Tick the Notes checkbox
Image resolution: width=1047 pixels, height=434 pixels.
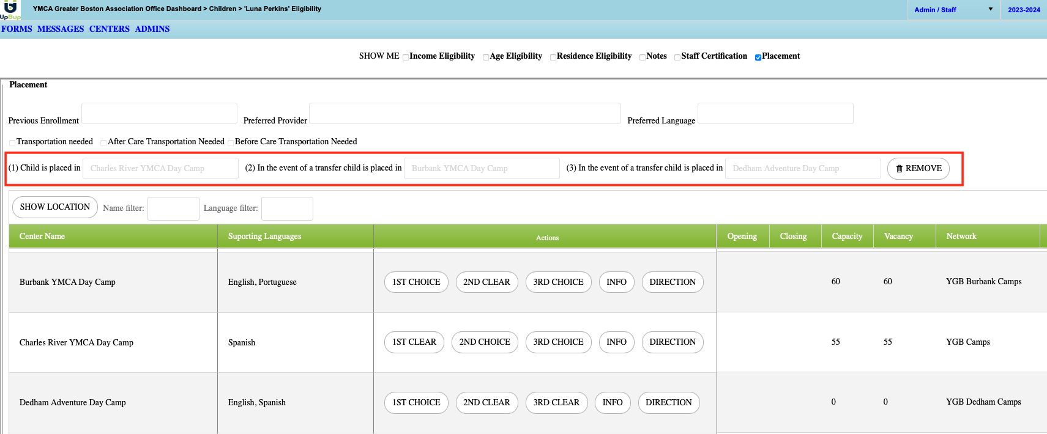643,57
